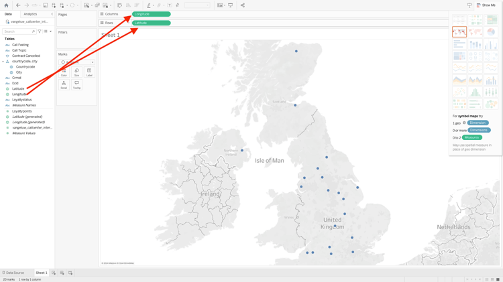503x282 pixels.
Task: Select the Measure Values field
Action: (23, 133)
